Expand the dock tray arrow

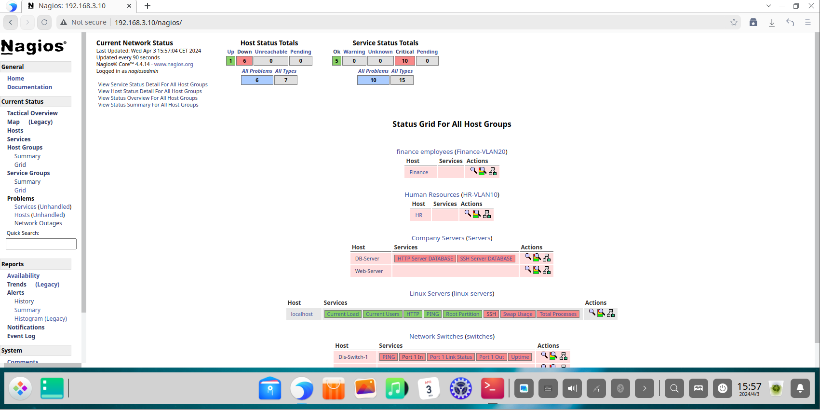coord(645,388)
